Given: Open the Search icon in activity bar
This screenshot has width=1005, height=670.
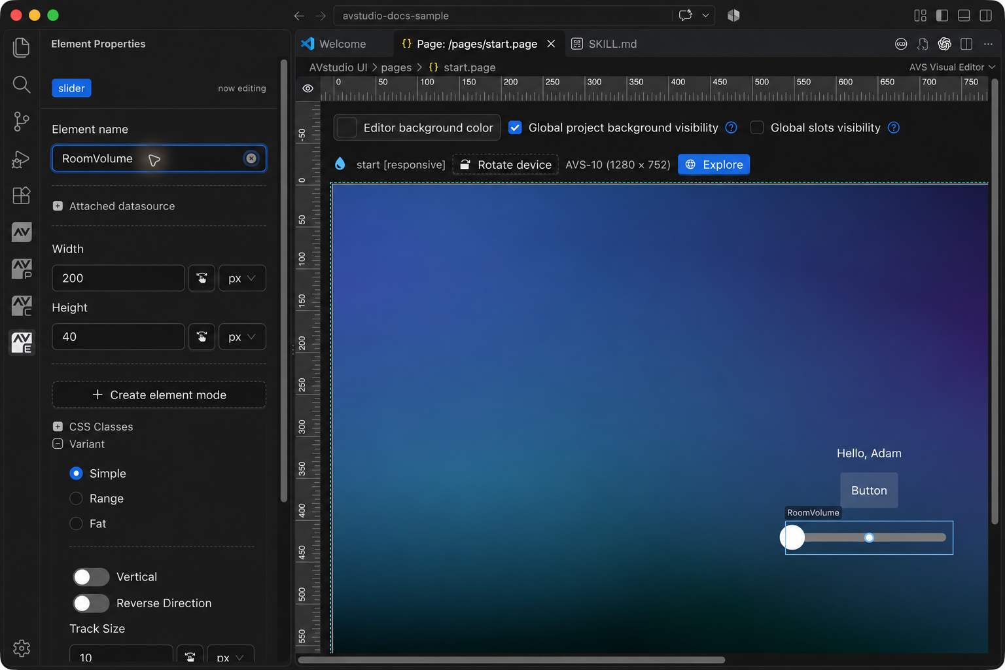Looking at the screenshot, I should pos(22,84).
